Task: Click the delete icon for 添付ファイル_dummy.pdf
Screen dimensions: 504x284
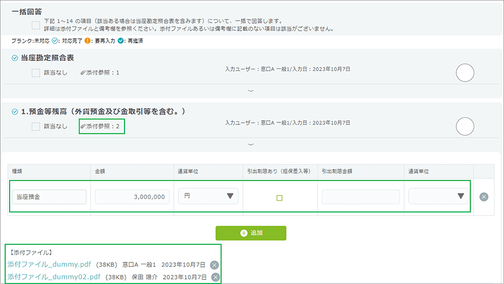Action: click(x=214, y=265)
